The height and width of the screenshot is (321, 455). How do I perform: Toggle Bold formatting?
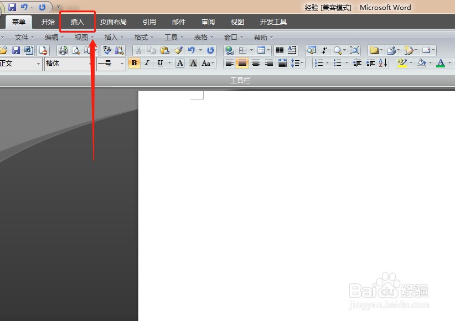tap(134, 63)
